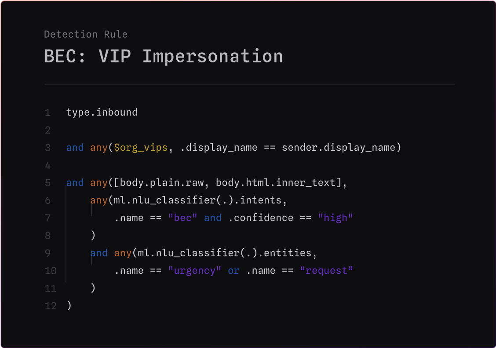Select the "request" string literal
The height and width of the screenshot is (348, 496).
coord(326,271)
